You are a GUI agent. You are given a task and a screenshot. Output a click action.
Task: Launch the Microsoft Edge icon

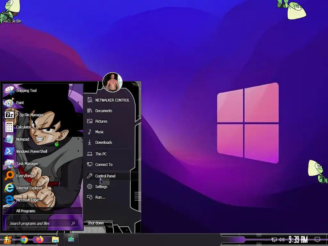coord(9,200)
